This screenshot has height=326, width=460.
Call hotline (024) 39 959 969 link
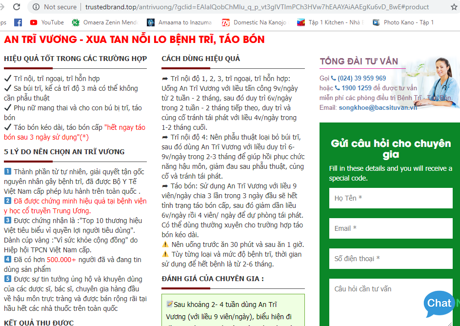tap(361, 79)
